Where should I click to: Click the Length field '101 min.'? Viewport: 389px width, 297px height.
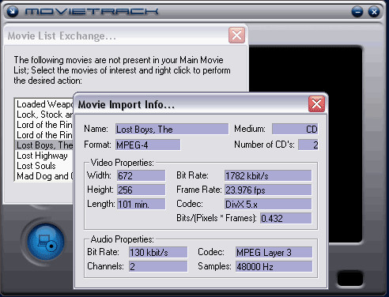coord(142,204)
